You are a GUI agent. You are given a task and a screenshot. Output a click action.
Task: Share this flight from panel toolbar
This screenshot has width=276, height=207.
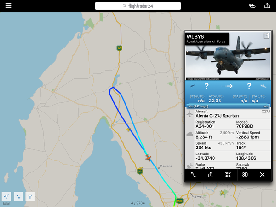pyautogui.click(x=211, y=175)
